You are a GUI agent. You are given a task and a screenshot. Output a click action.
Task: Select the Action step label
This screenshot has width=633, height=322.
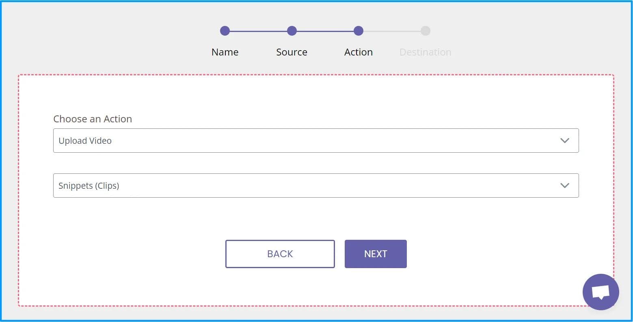[x=358, y=52]
